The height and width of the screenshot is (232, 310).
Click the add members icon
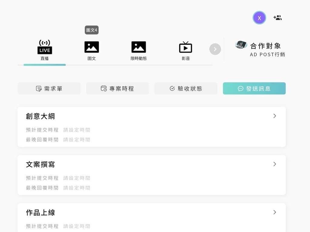pos(278,18)
